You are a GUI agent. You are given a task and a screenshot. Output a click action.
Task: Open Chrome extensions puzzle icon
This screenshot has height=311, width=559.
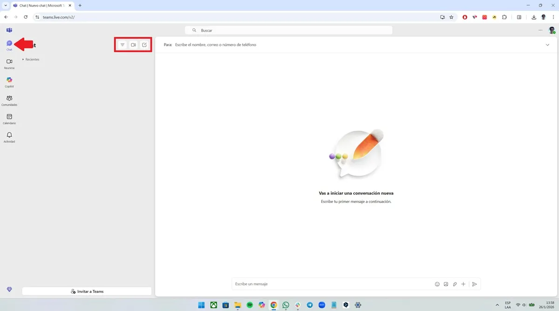[504, 17]
